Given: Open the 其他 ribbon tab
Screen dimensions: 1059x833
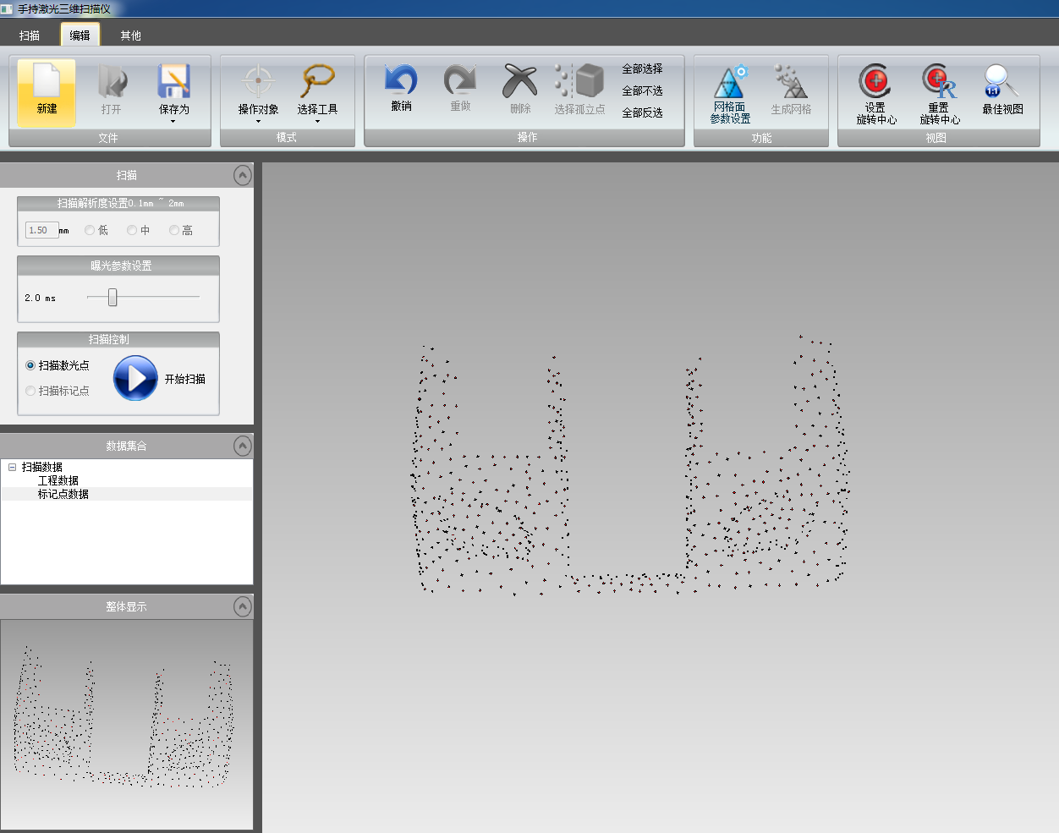Looking at the screenshot, I should [130, 36].
